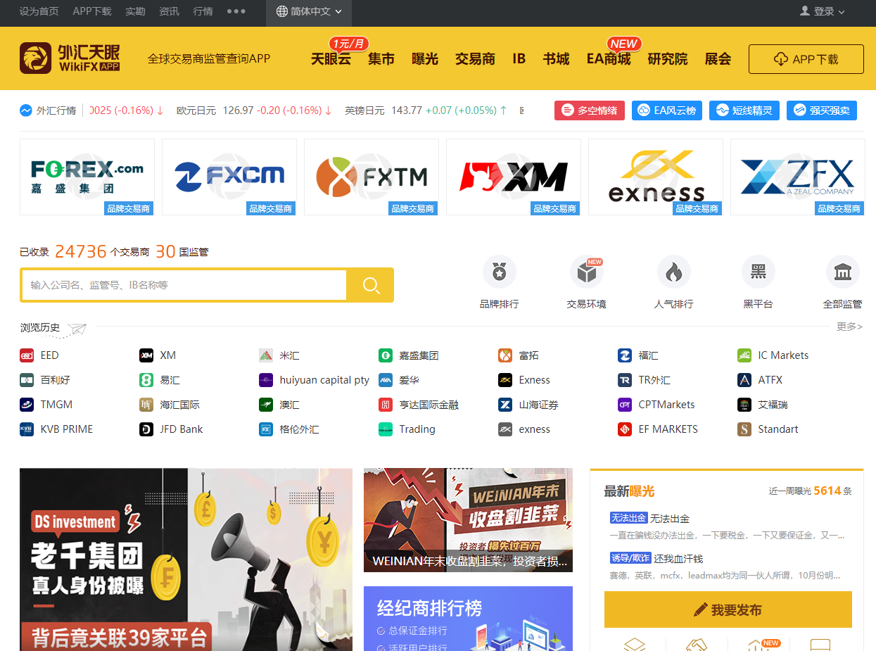The height and width of the screenshot is (651, 876).
Task: Open 全部监管 bank icon
Action: [x=843, y=272]
